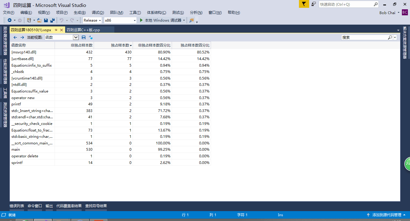The height and width of the screenshot is (221, 410).
Task: Click the Open File folder icon
Action: point(39,20)
